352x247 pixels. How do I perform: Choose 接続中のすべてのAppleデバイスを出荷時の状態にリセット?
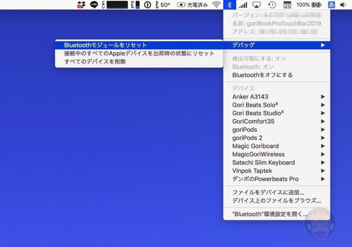click(139, 53)
